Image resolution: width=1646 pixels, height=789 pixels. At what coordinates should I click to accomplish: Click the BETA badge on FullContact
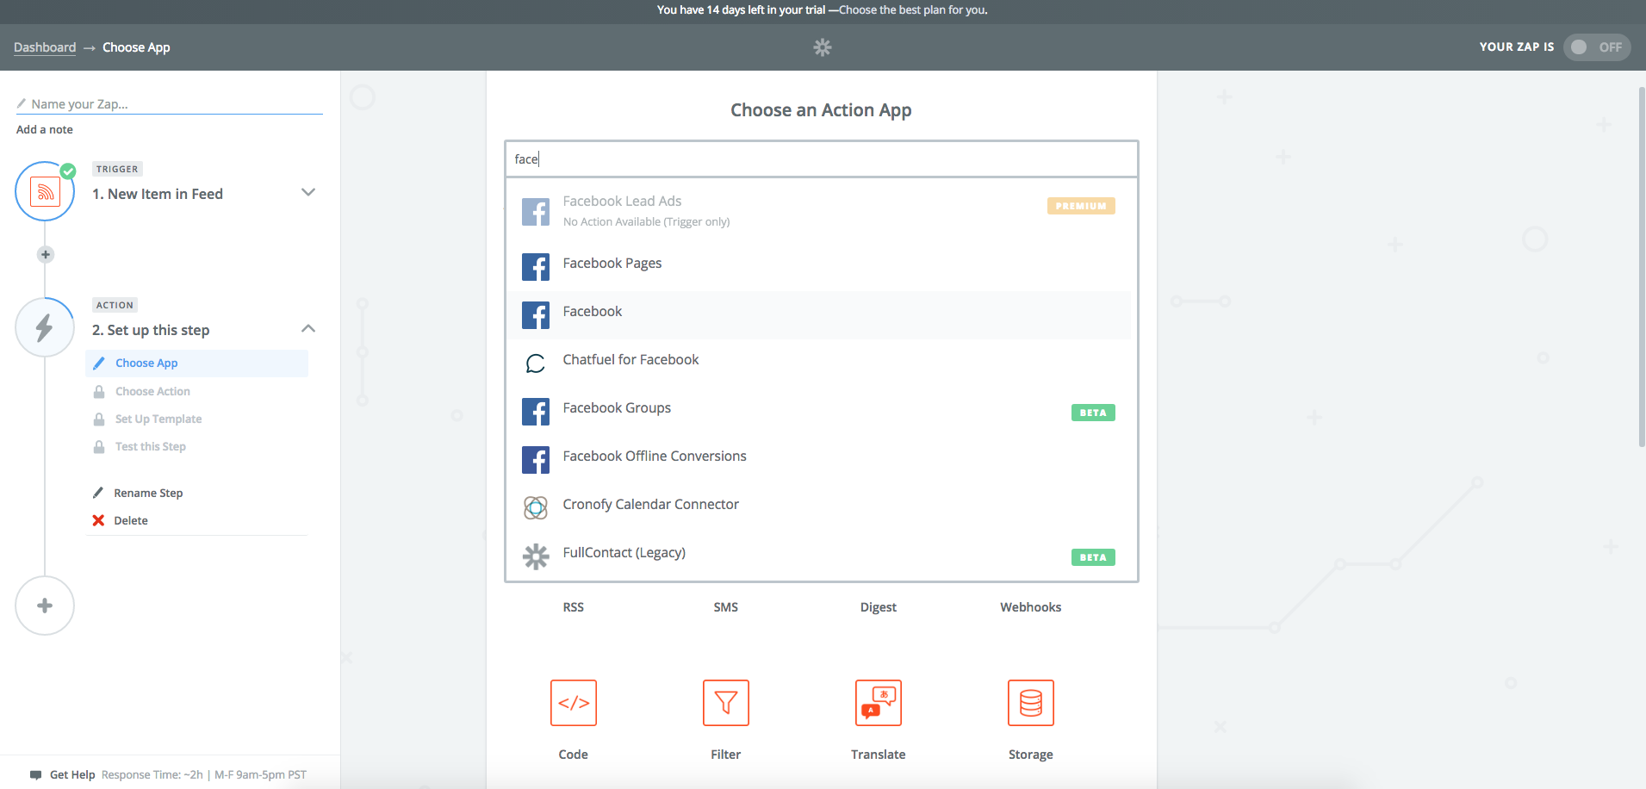(x=1093, y=557)
